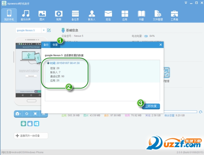Open the 视频 video section
This screenshot has width=204, height=155.
(x=59, y=15)
